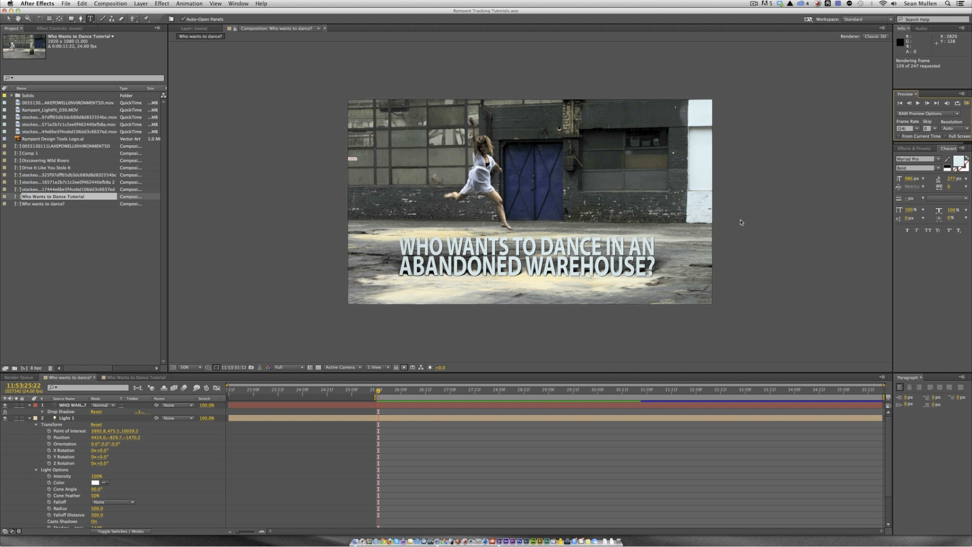Click the Auto-keyframe stopwatch timeline icon
Viewport: 972px width, 547px height.
206,388
